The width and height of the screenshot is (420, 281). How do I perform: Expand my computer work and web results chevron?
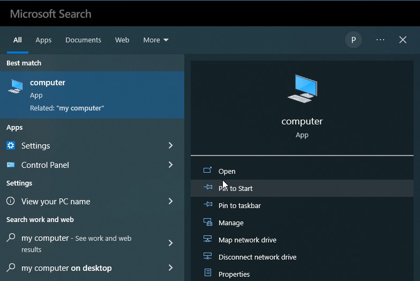tap(170, 243)
